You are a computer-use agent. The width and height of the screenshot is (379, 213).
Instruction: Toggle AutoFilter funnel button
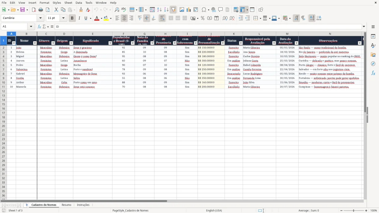[173, 10]
